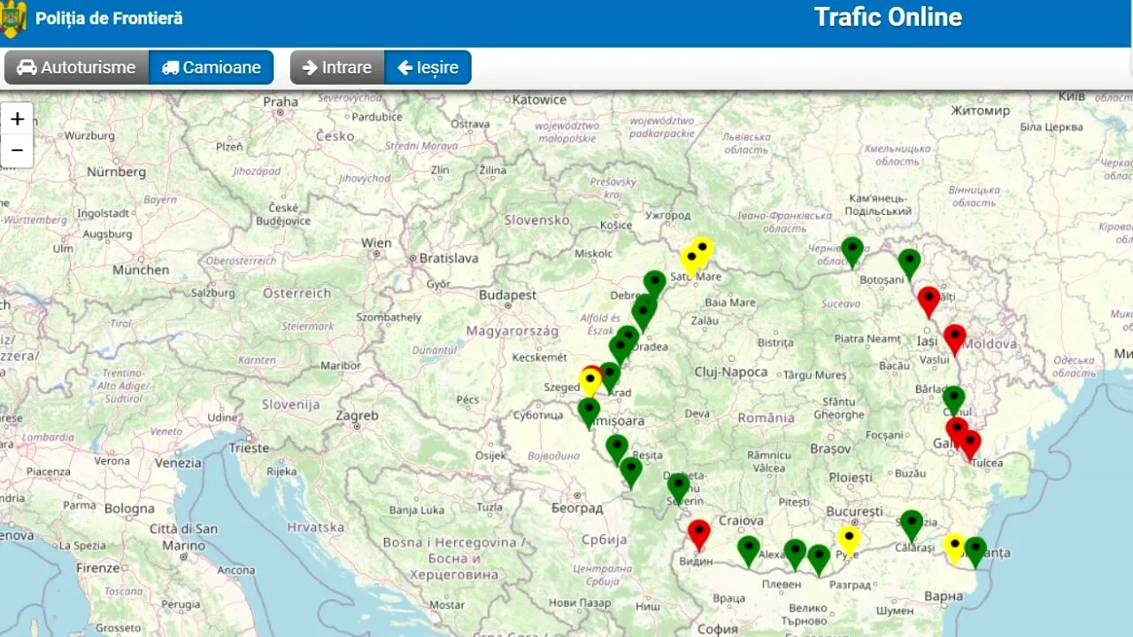Toggle the Ieșire direction filter

(x=428, y=66)
